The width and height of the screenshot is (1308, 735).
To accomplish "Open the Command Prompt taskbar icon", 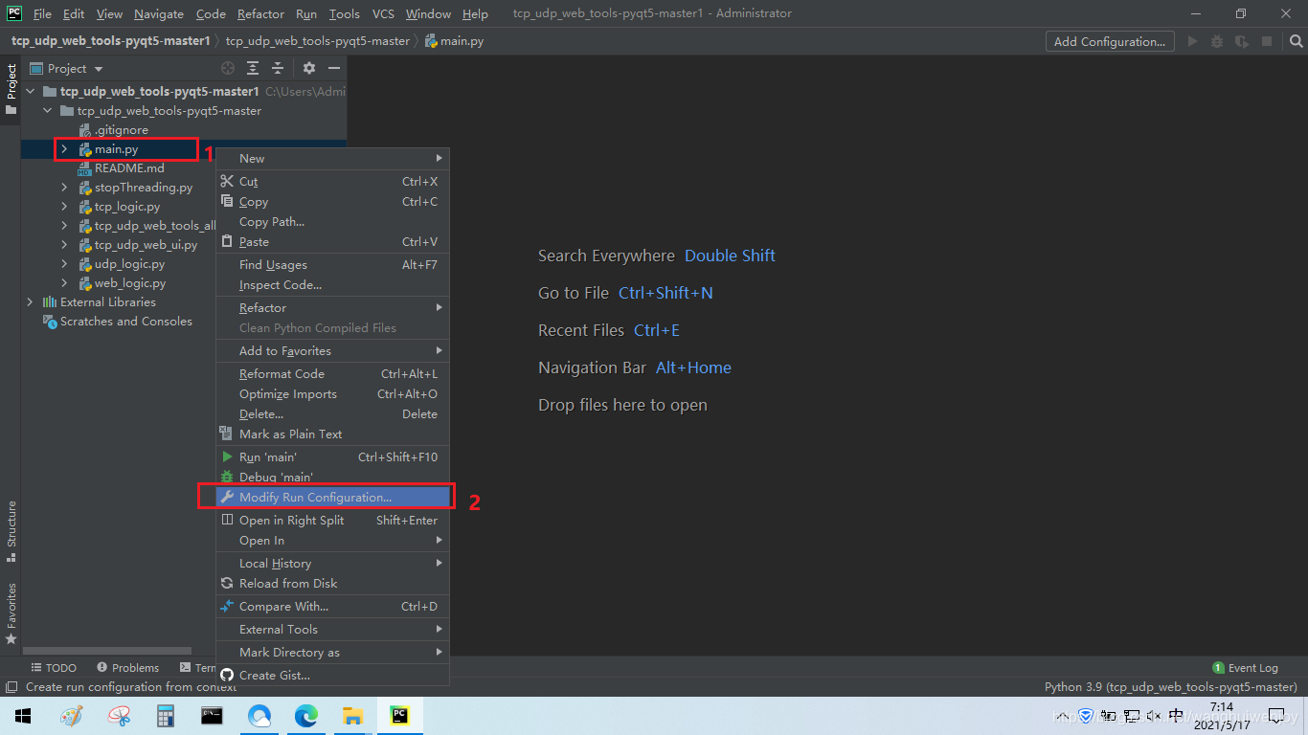I will [213, 715].
